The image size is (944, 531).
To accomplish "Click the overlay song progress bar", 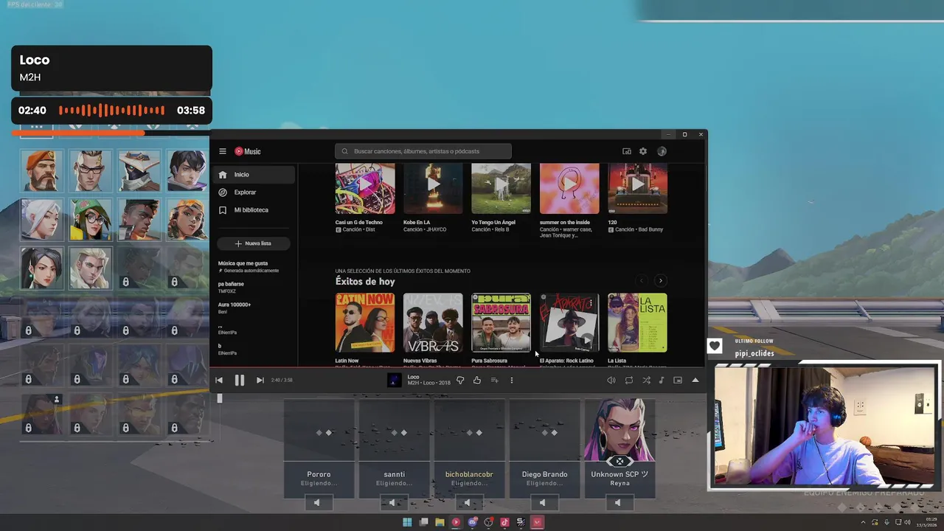I will pyautogui.click(x=111, y=133).
